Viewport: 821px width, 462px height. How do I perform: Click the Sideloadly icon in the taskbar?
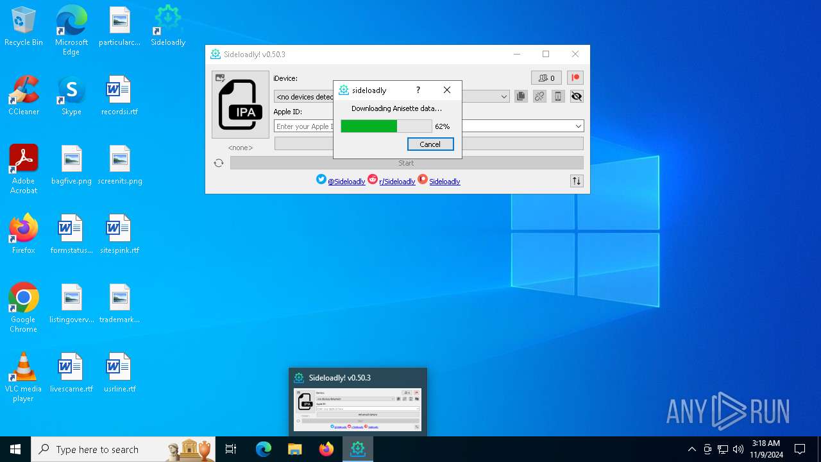(358, 449)
